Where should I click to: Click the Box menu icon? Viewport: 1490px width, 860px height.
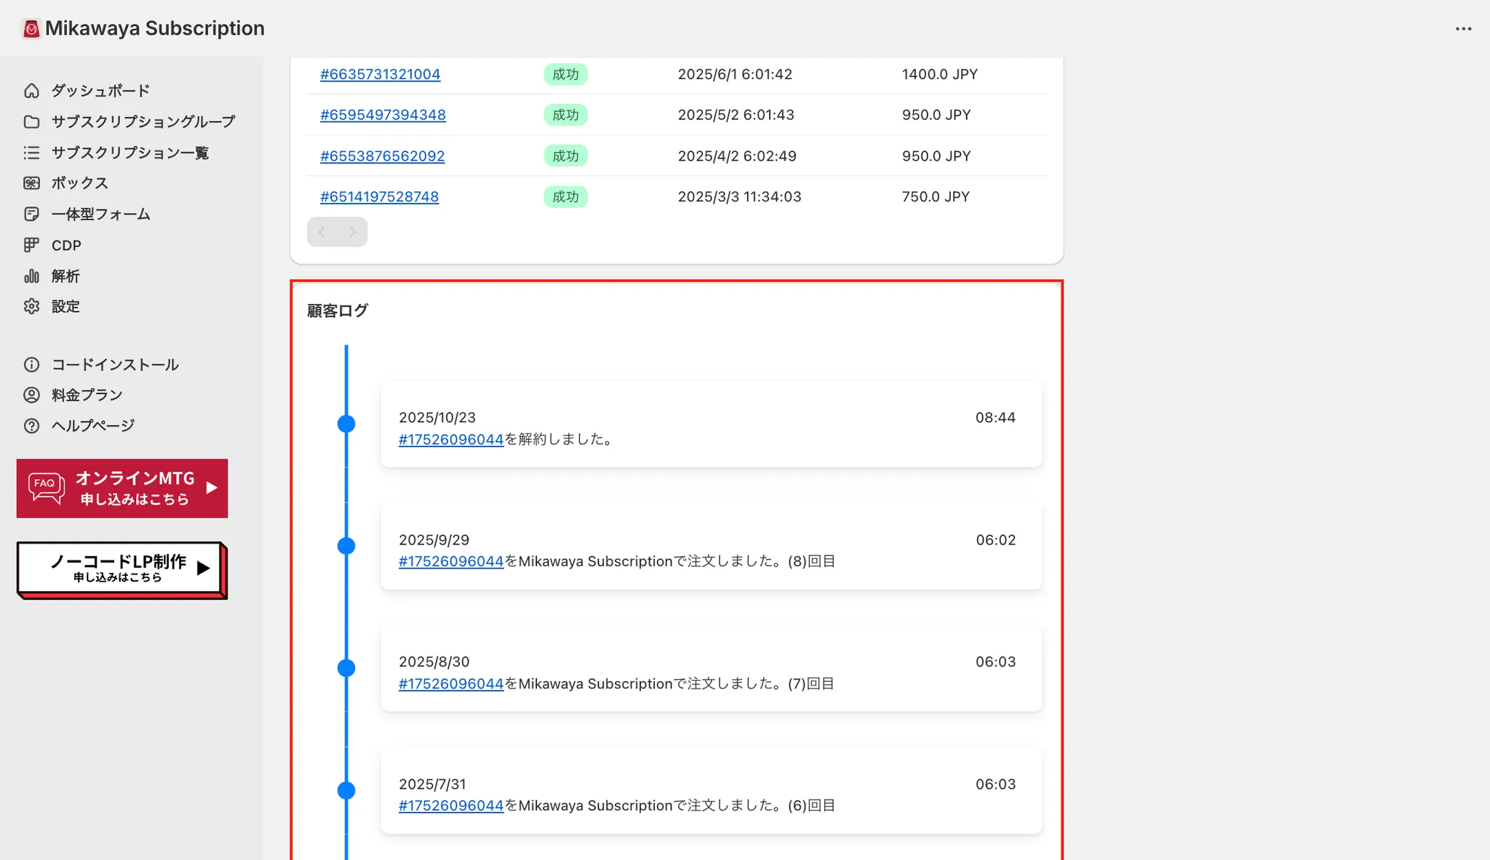(x=31, y=183)
